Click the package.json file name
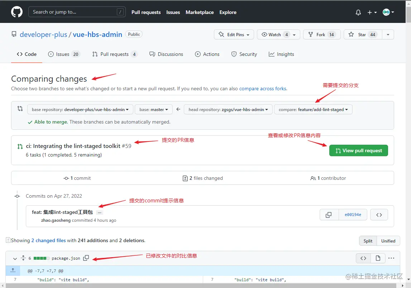The height and width of the screenshot is (288, 411). (x=66, y=258)
